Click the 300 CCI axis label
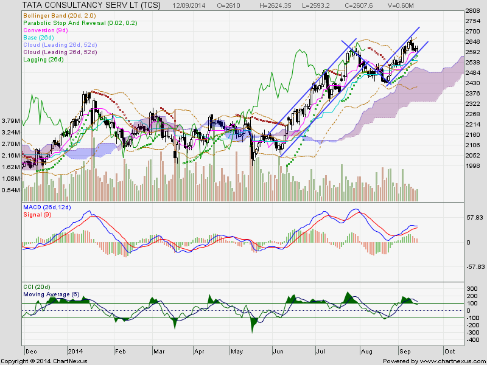Viewport: 487px width, 365px height. [x=472, y=289]
